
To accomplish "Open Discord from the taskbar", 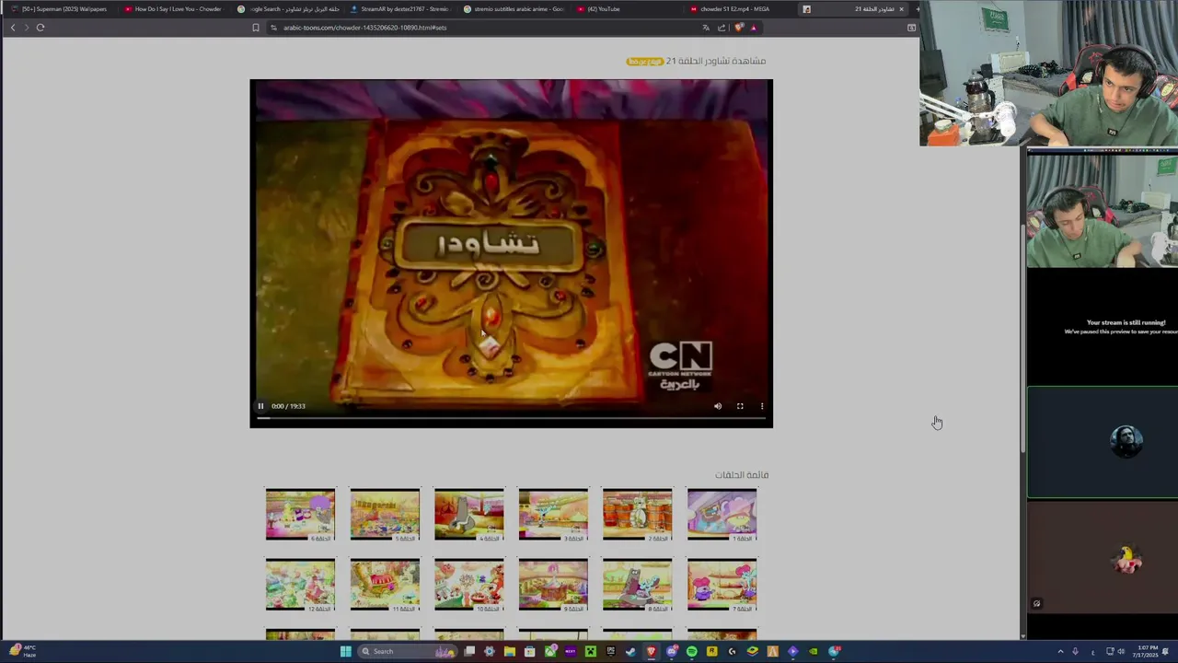I will [x=672, y=651].
